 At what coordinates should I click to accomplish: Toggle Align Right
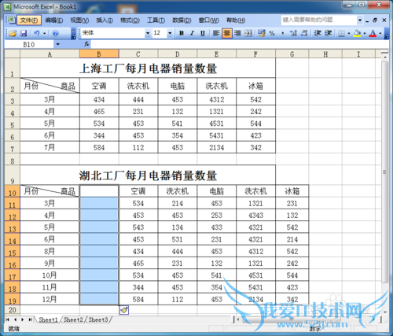pyautogui.click(x=237, y=33)
